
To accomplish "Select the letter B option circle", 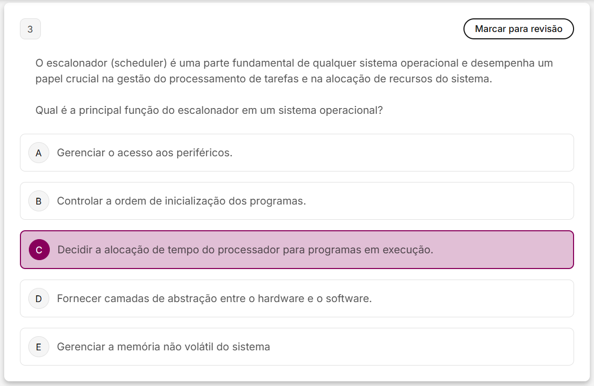I will pyautogui.click(x=38, y=201).
